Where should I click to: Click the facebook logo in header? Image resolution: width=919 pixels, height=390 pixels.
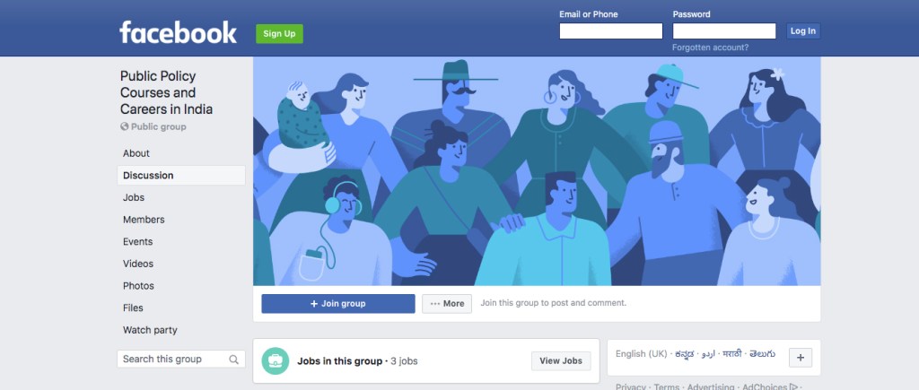click(x=179, y=33)
